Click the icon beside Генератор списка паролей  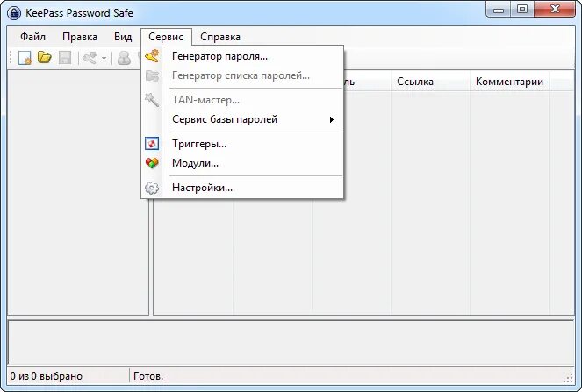click(152, 75)
